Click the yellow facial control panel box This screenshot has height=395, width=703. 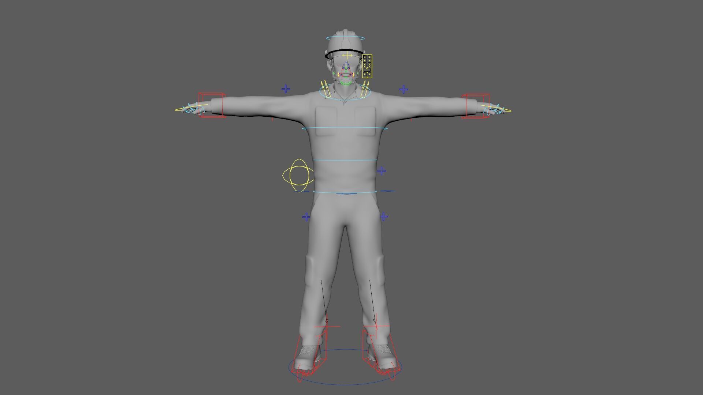click(x=367, y=66)
